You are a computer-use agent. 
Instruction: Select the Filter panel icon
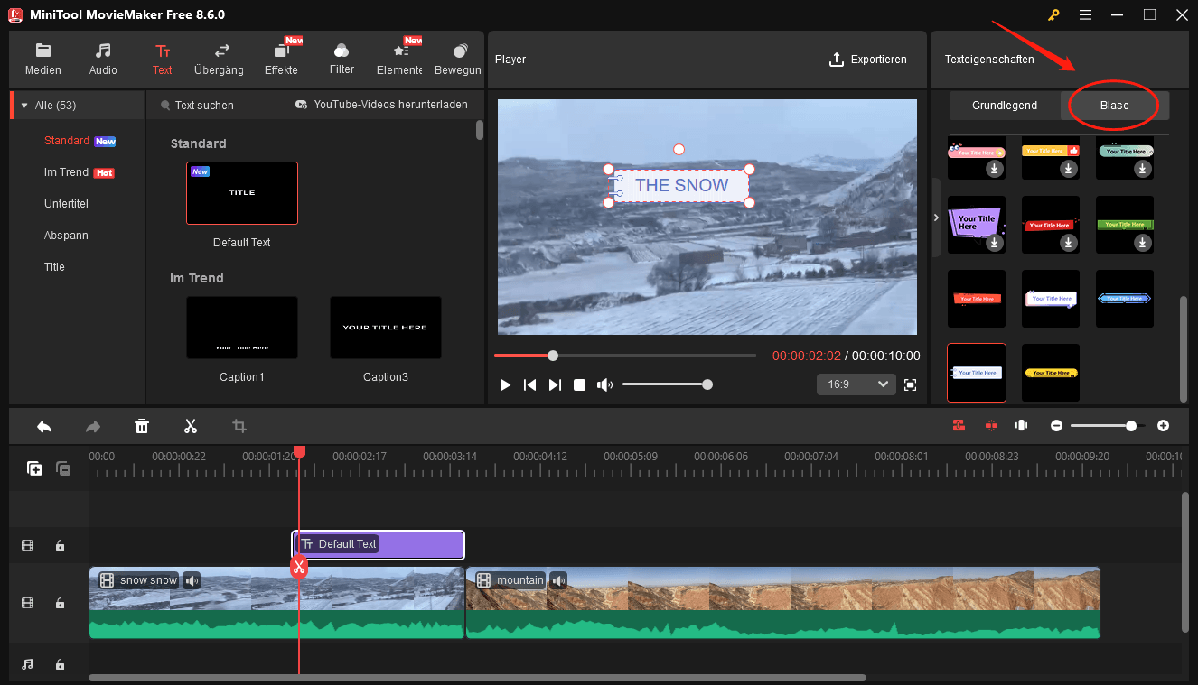click(x=341, y=58)
